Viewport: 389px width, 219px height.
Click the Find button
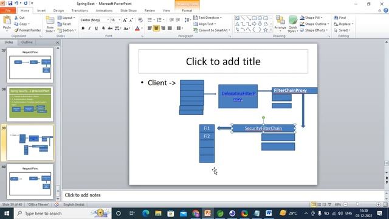340,18
